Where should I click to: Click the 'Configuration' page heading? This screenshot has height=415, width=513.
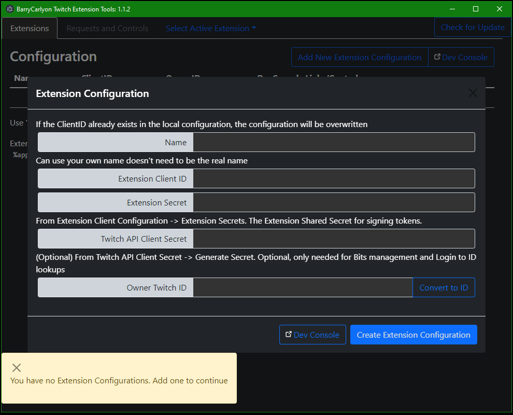pyautogui.click(x=53, y=57)
